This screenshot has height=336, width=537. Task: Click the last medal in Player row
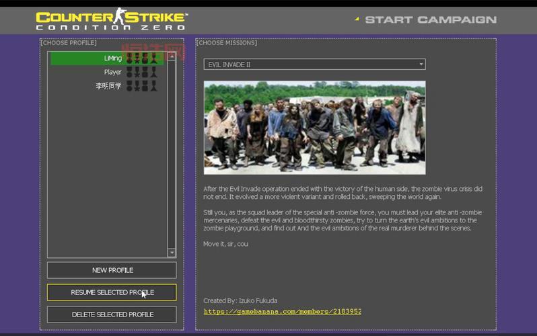click(x=153, y=72)
